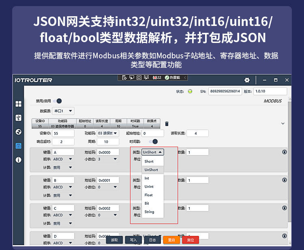This screenshot has width=304, height=250.
Task: Click the 响应超时 field showing 2
Action: tap(63, 142)
